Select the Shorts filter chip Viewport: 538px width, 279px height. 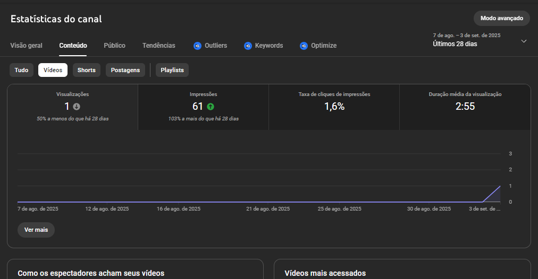[87, 70]
